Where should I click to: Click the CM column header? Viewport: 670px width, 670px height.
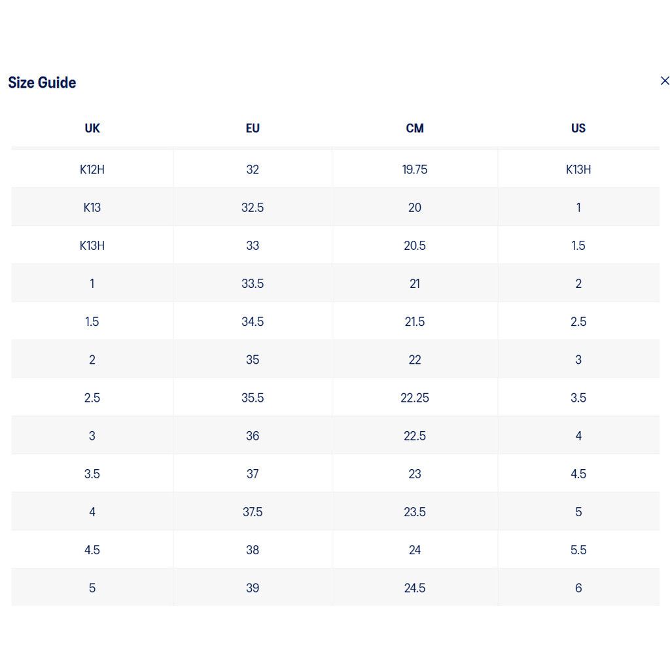click(414, 128)
